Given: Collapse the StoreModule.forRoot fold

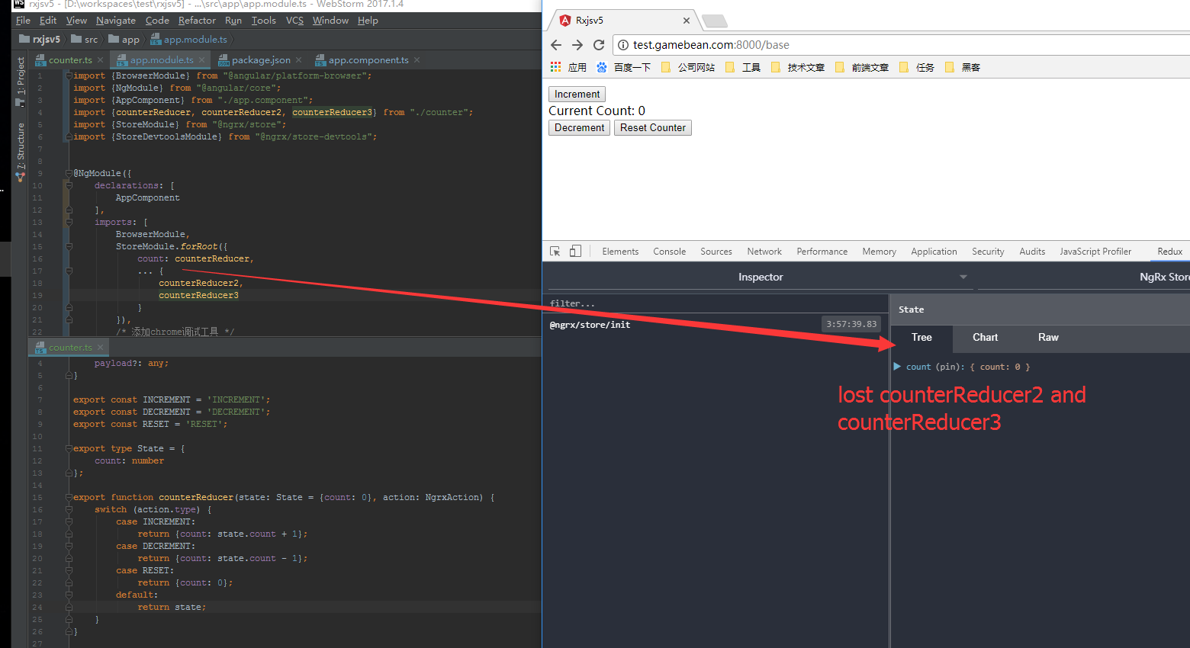Looking at the screenshot, I should coord(69,247).
